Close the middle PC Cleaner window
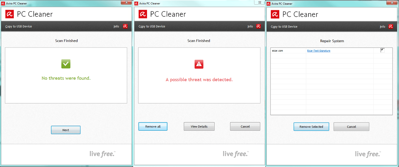This screenshot has width=399, height=167. click(x=259, y=2)
